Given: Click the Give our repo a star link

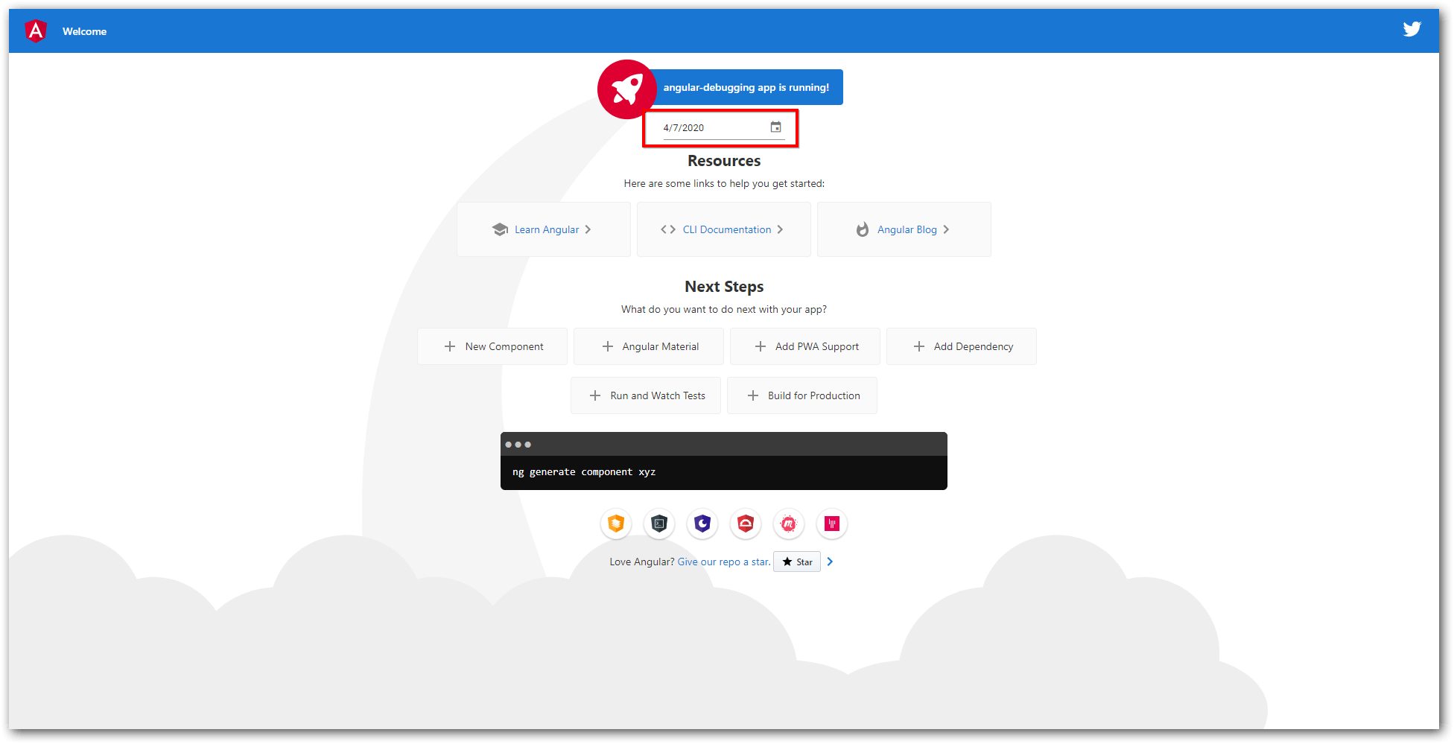Looking at the screenshot, I should 724,562.
